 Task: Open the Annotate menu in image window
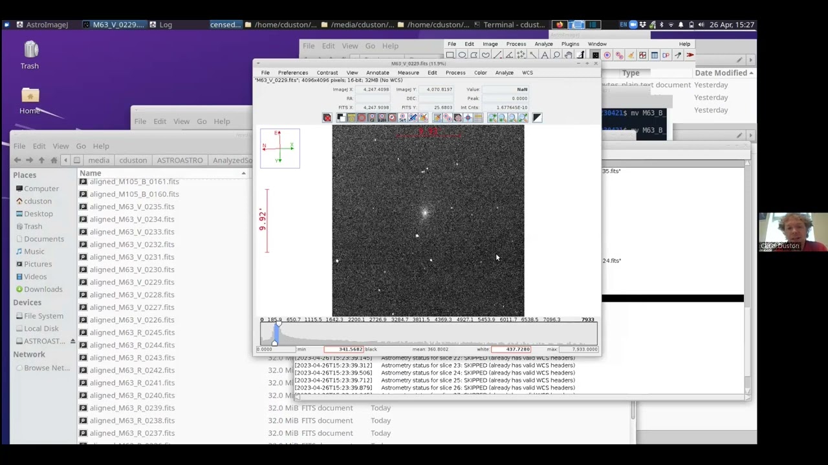point(378,73)
